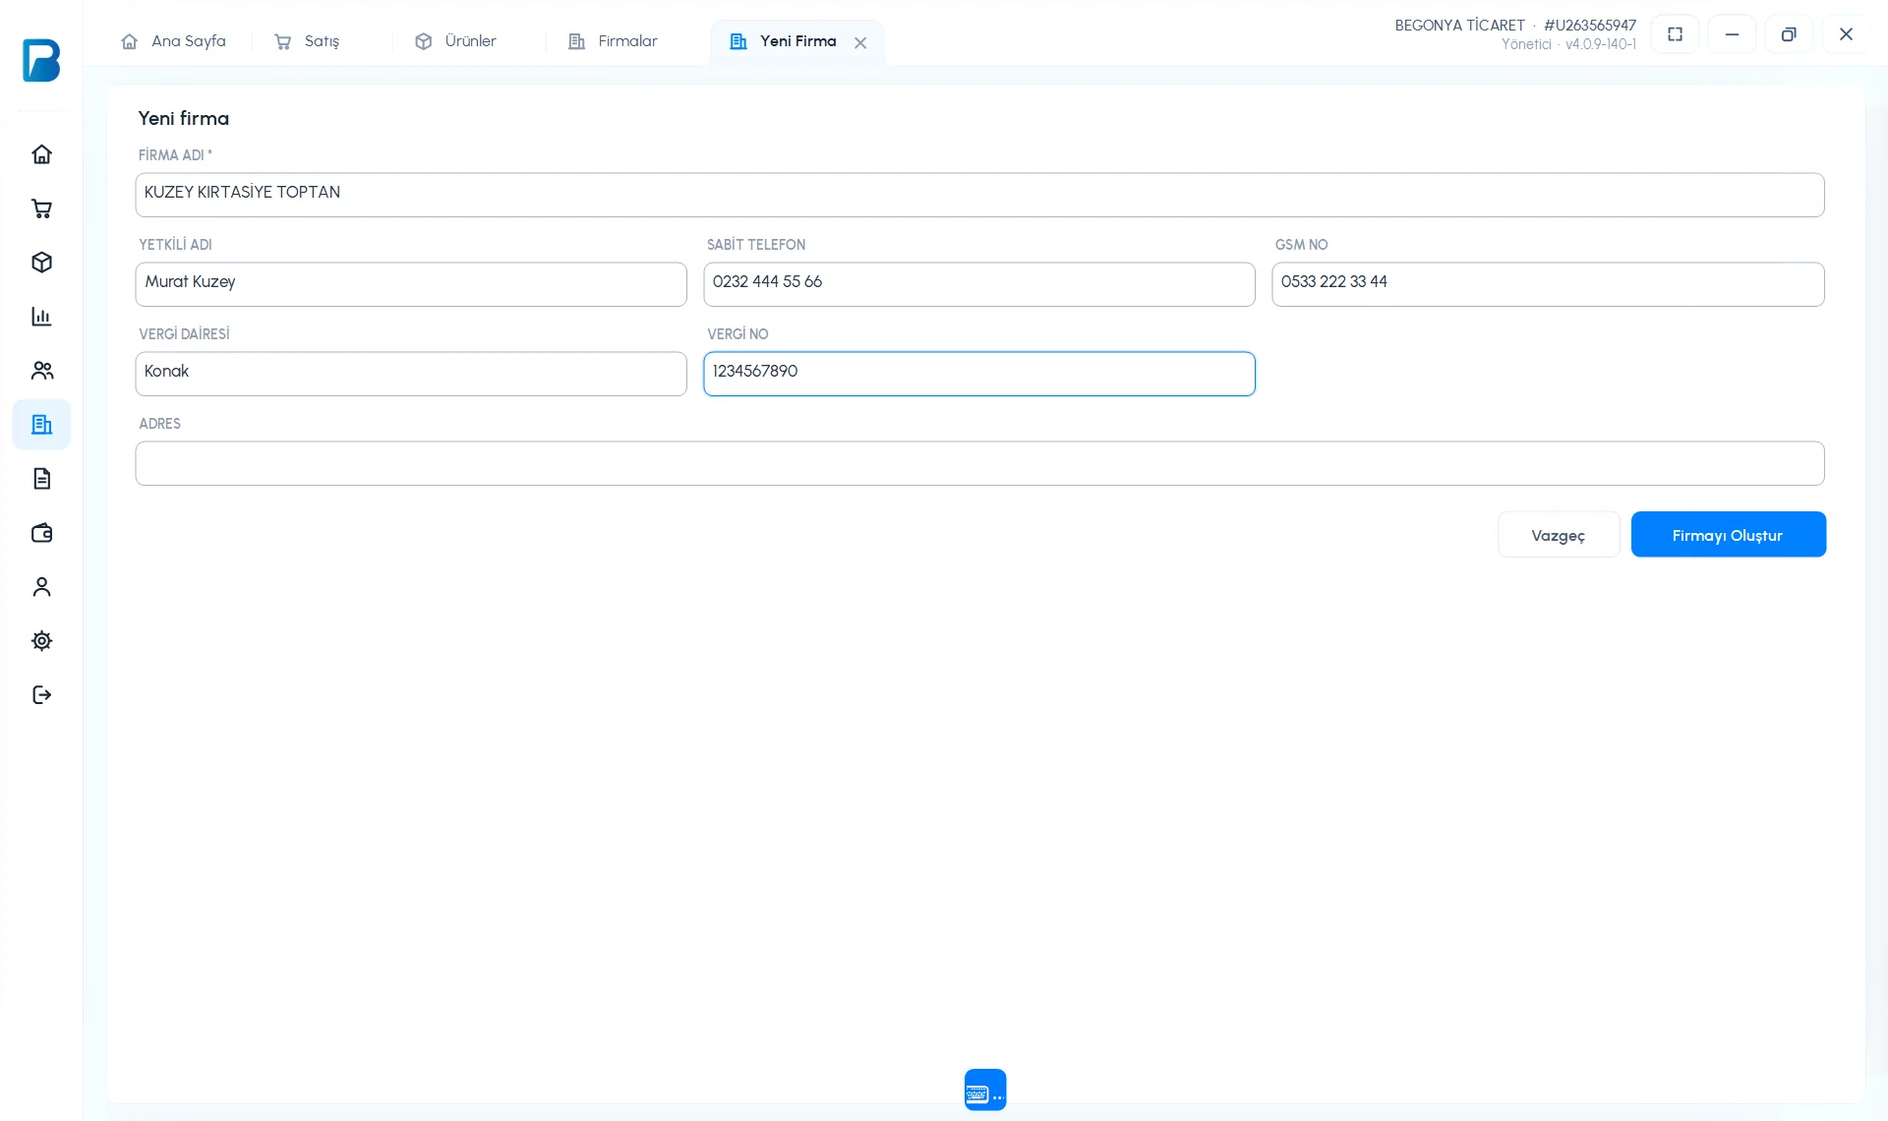Open the home icon in sidebar
1888x1121 pixels.
tap(41, 154)
